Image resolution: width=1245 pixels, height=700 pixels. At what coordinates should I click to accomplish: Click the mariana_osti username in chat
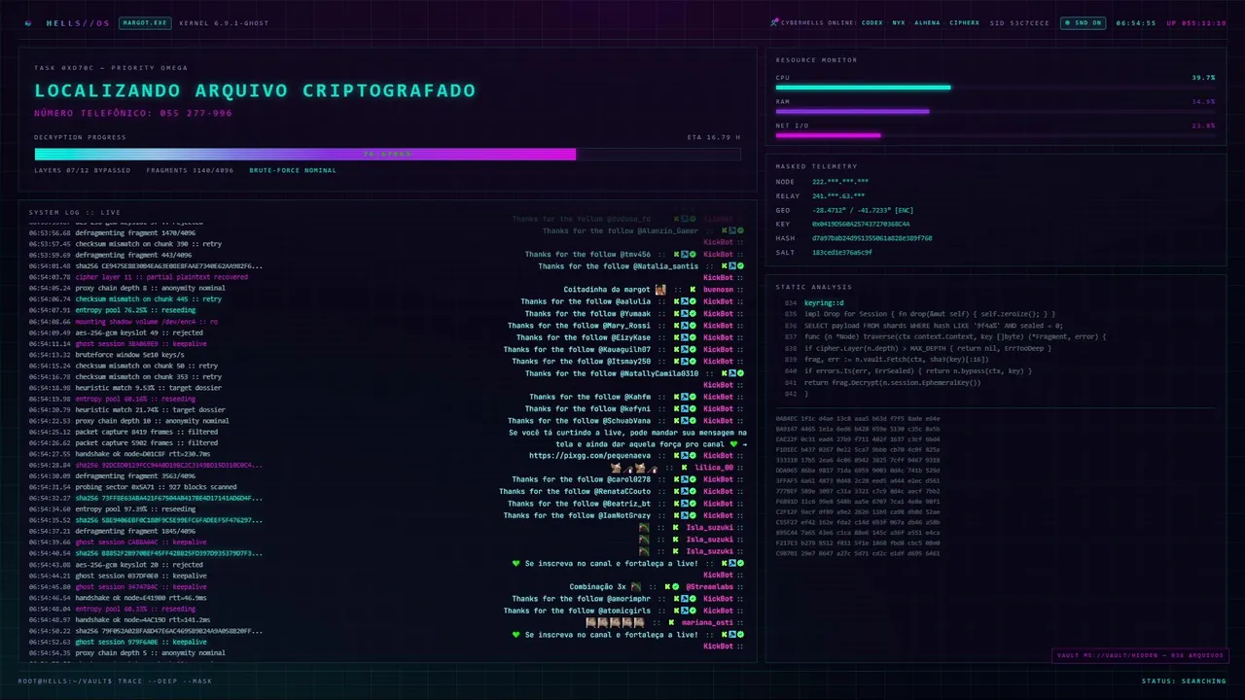(x=707, y=622)
